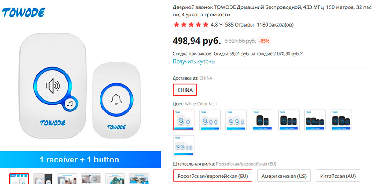Click the speaker icon on the receiver image
This screenshot has width=374, height=184.
pos(53,86)
